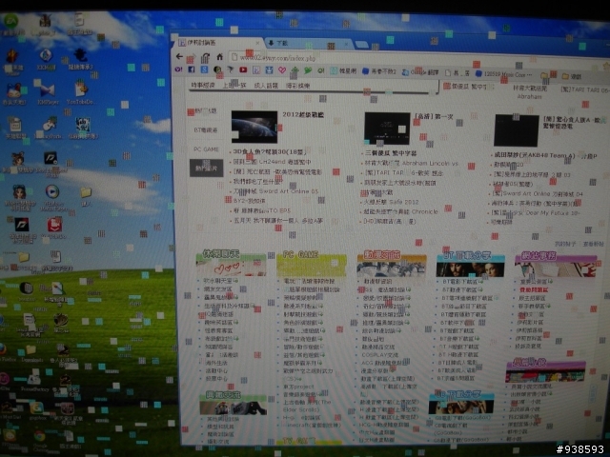Open the 海外生活 forum link

pos(216,363)
